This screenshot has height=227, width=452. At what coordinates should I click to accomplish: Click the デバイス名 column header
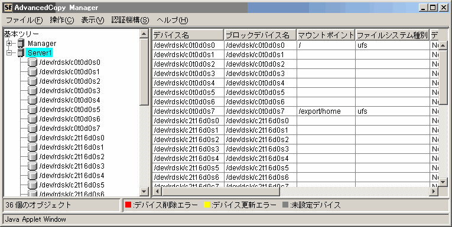point(188,35)
